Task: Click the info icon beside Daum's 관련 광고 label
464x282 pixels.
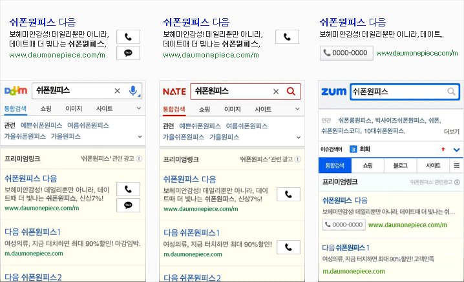Action: coord(139,159)
